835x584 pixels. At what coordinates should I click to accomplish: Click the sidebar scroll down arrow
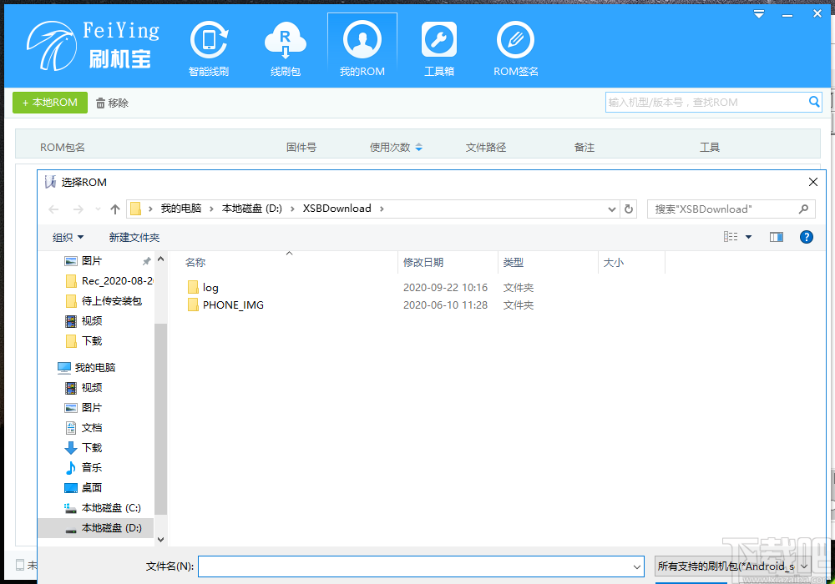pos(161,539)
